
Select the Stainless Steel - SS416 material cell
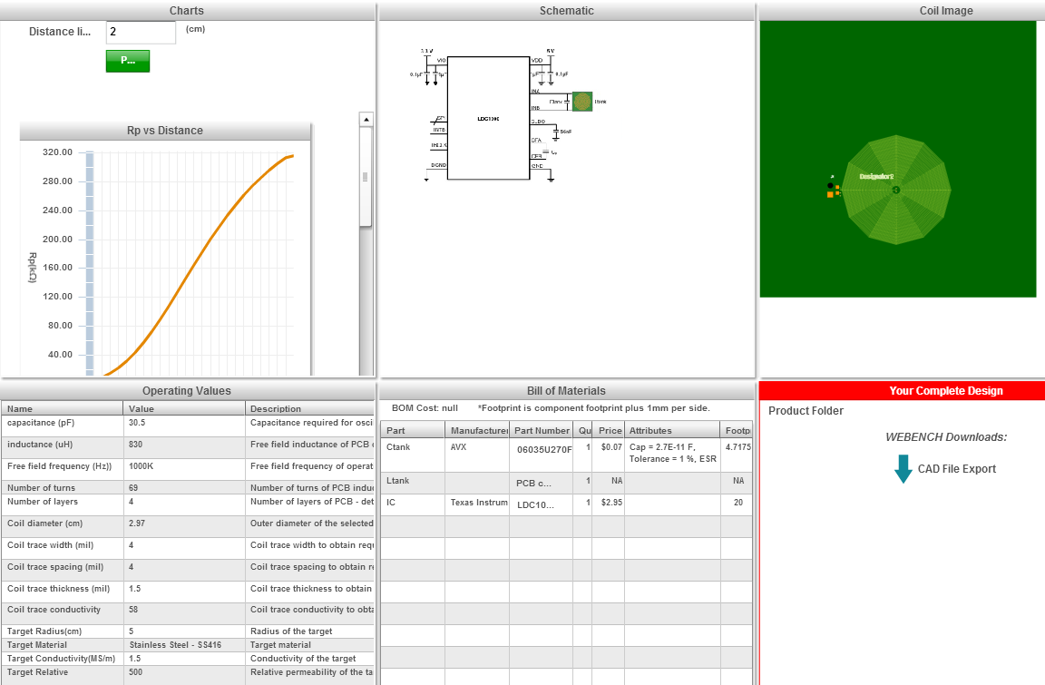(183, 645)
